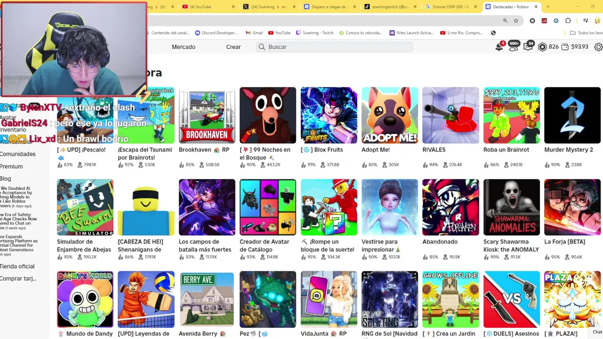Click the browser zoom magnifier icon
This screenshot has width=603, height=339.
click(x=505, y=21)
